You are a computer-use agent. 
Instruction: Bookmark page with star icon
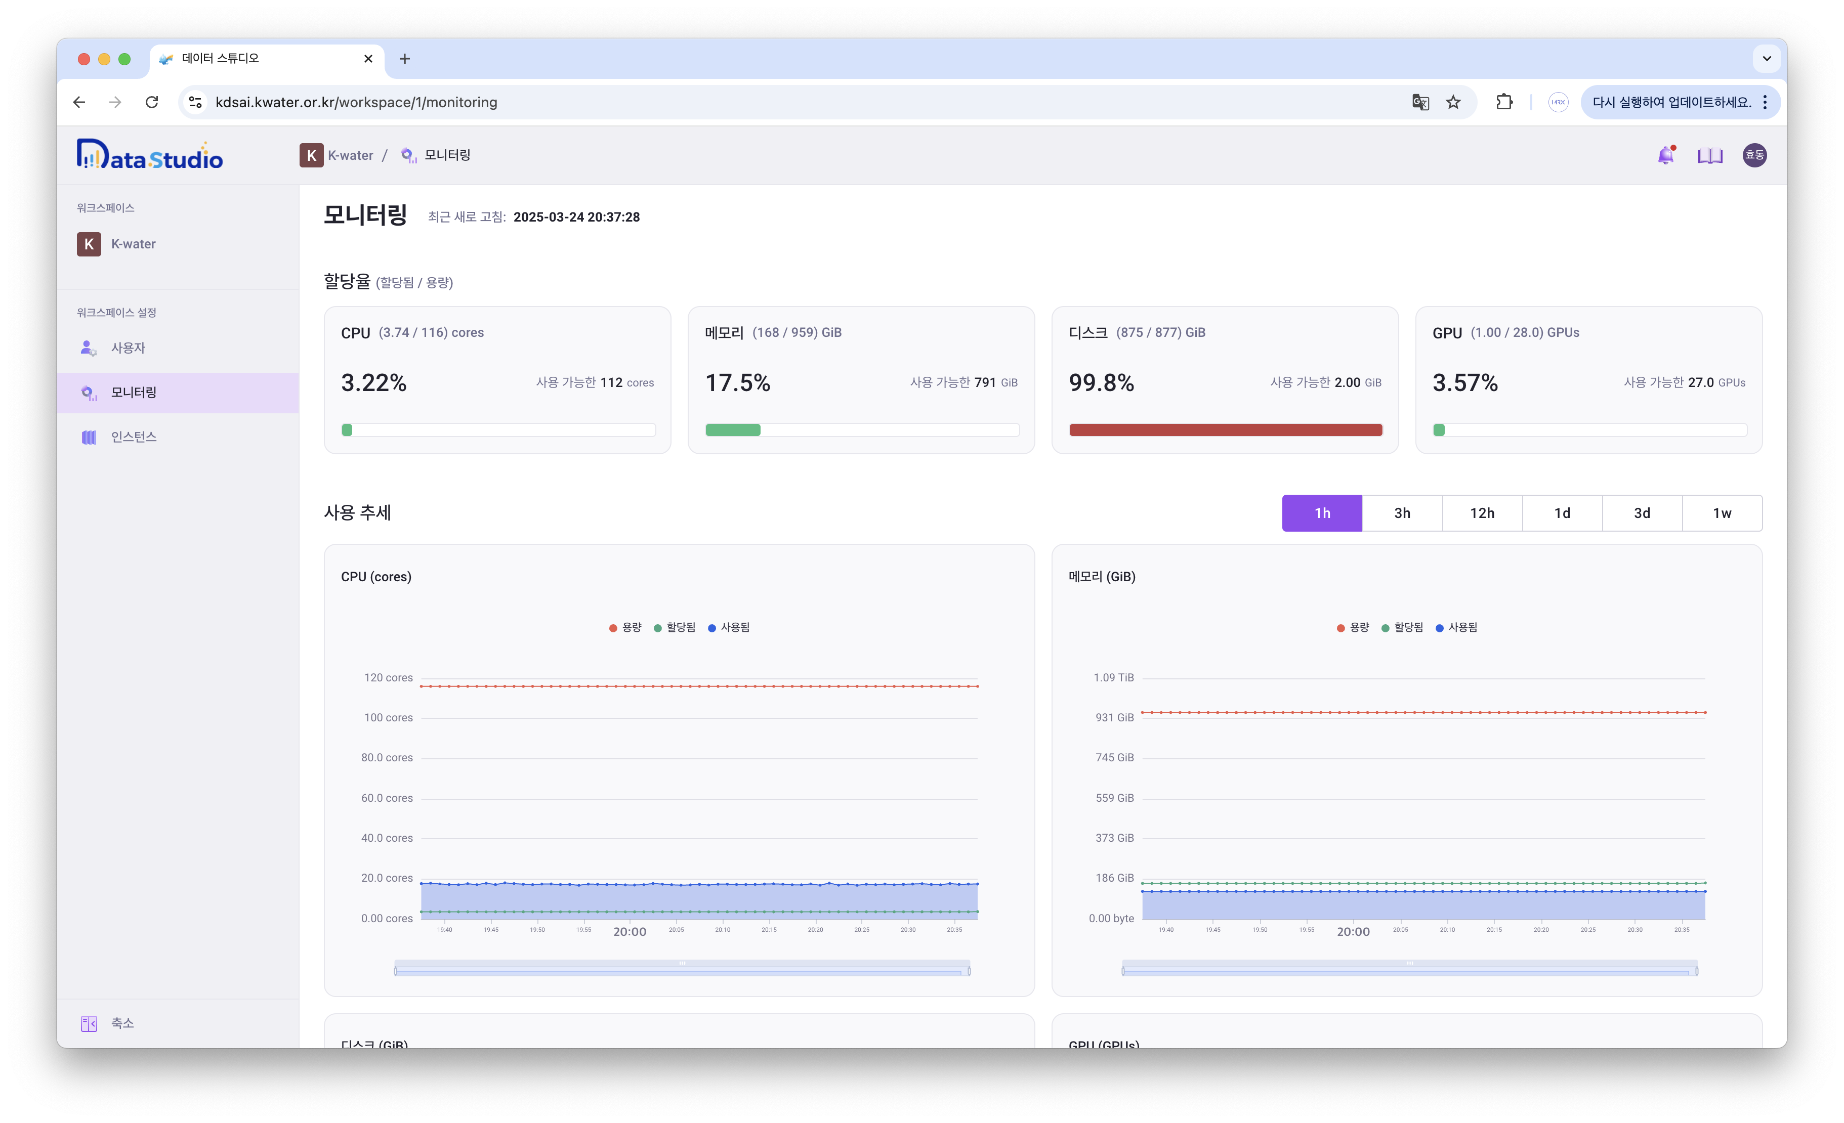1453,102
